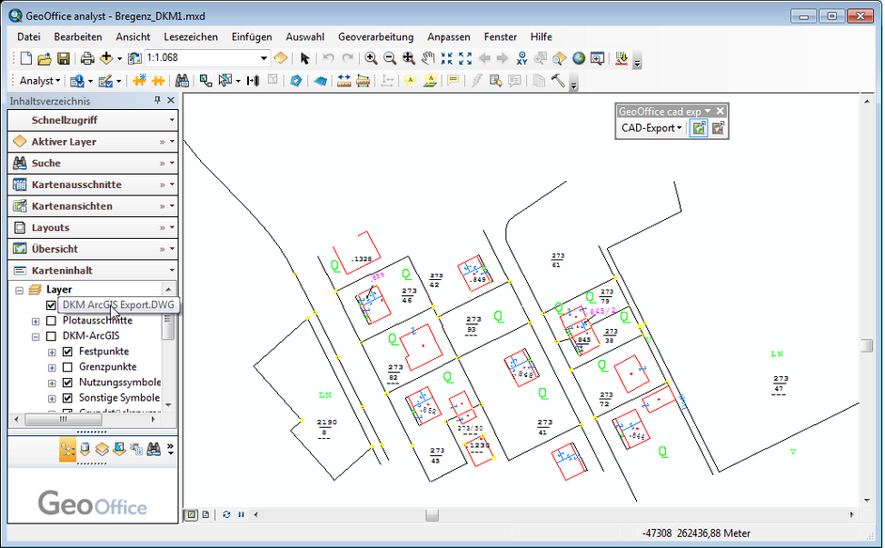Viewport: 885px width, 548px height.
Task: Open the map scale dropdown
Action: (264, 58)
